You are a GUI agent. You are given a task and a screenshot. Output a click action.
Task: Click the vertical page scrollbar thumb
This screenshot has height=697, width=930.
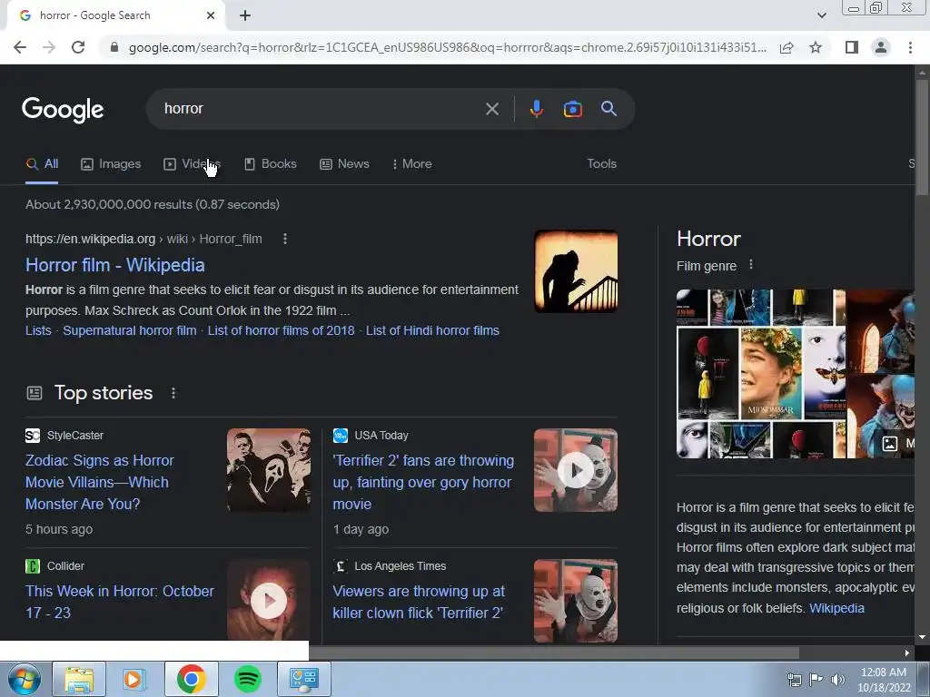[x=922, y=136]
